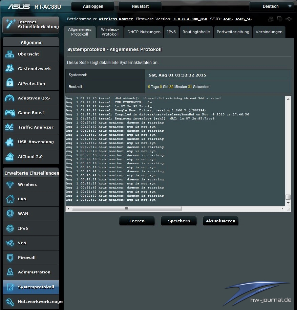The width and height of the screenshot is (297, 310).
Task: Select the Gästenetzwerk menu label
Action: 35,69
